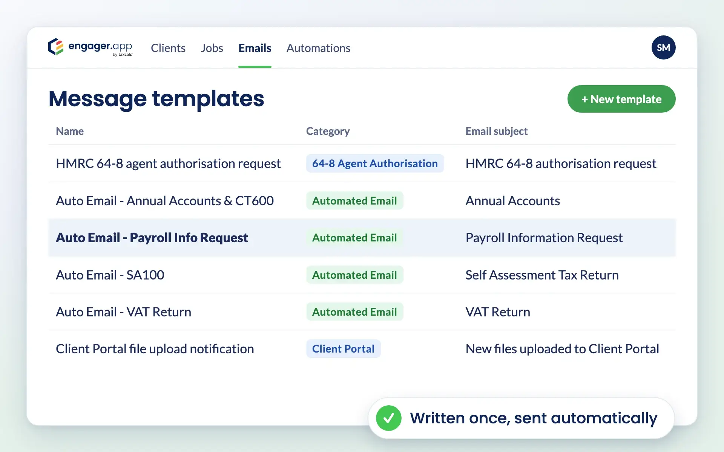Click Payroll Information Request subject

(x=544, y=238)
